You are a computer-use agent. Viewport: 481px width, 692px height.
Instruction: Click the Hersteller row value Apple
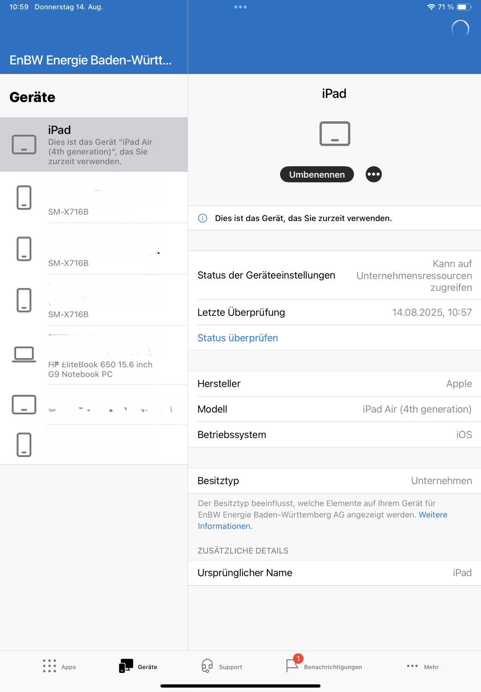pos(459,384)
